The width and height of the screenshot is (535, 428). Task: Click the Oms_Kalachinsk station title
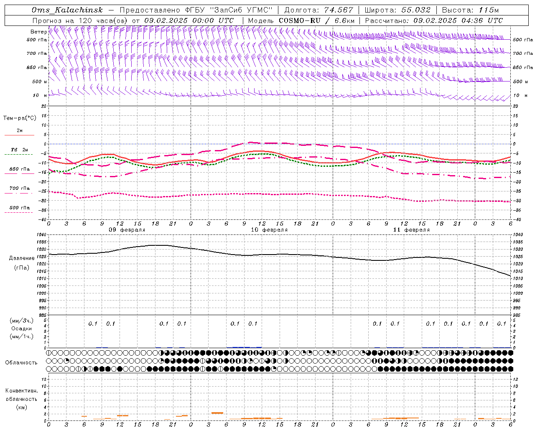[x=67, y=10]
